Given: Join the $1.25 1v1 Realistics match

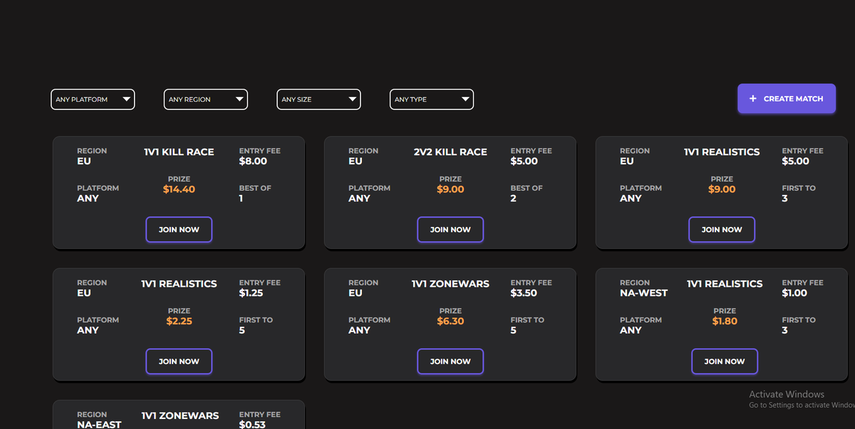Looking at the screenshot, I should [x=179, y=361].
